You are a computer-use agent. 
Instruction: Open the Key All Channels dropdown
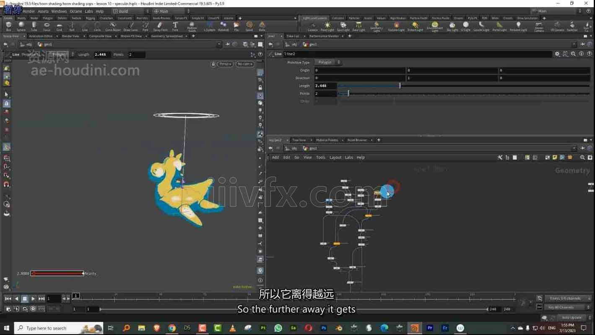pyautogui.click(x=567, y=307)
